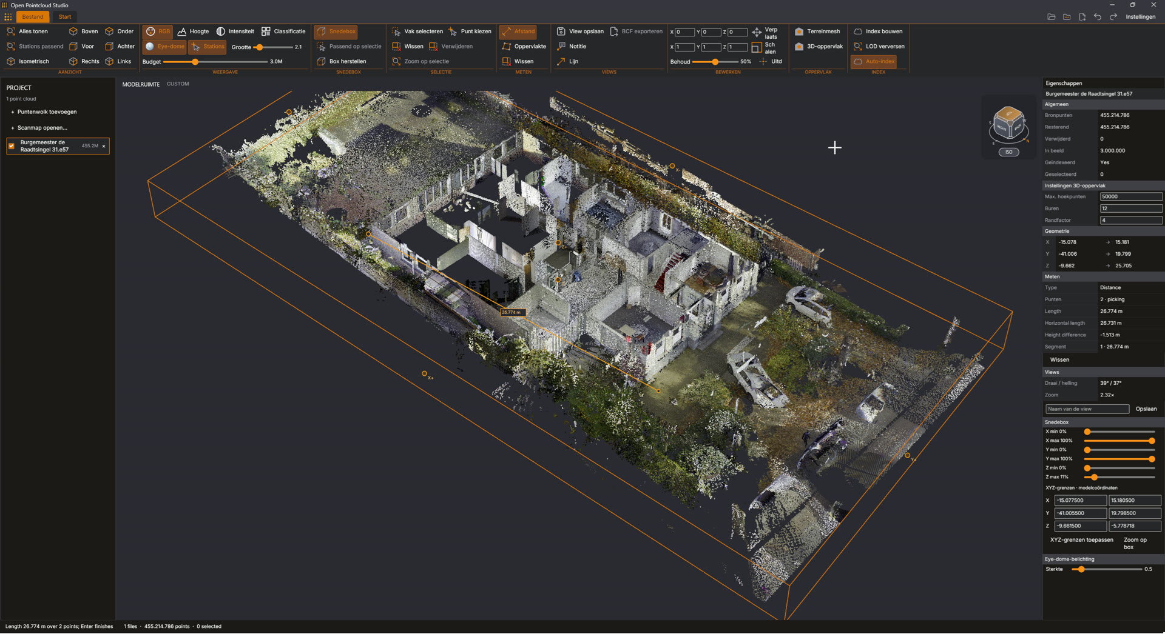1165x634 pixels.
Task: Choose the Hoogte height coloring
Action: pos(193,32)
